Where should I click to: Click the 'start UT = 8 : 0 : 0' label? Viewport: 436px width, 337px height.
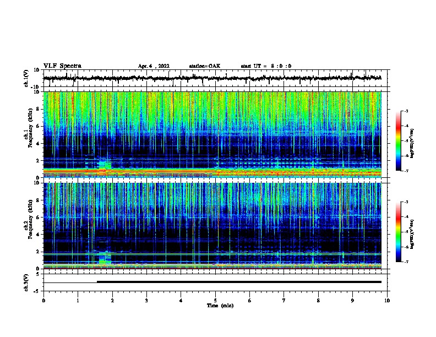266,66
